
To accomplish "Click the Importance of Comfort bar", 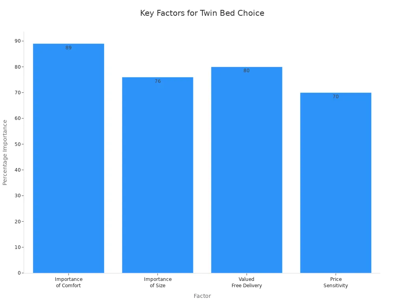I will tap(68, 158).
